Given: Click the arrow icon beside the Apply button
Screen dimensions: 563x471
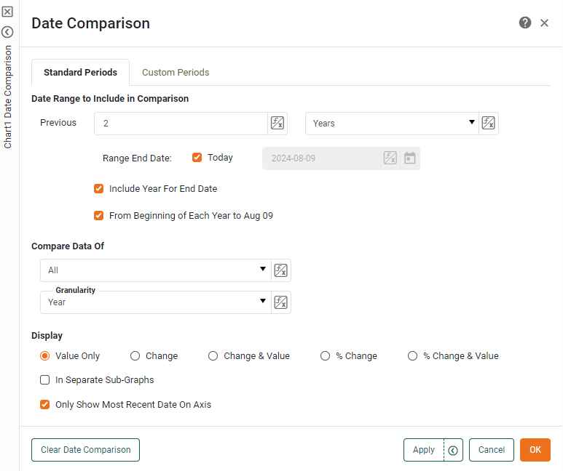Looking at the screenshot, I should point(452,450).
